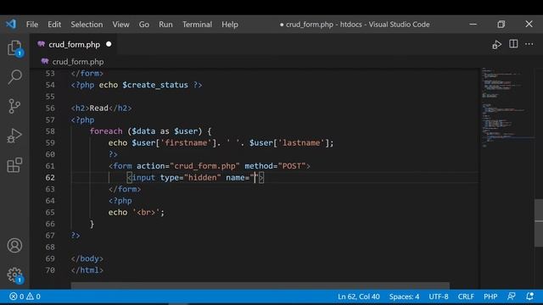The width and height of the screenshot is (543, 305).
Task: Change end of line sequence CRLF
Action: (x=466, y=297)
